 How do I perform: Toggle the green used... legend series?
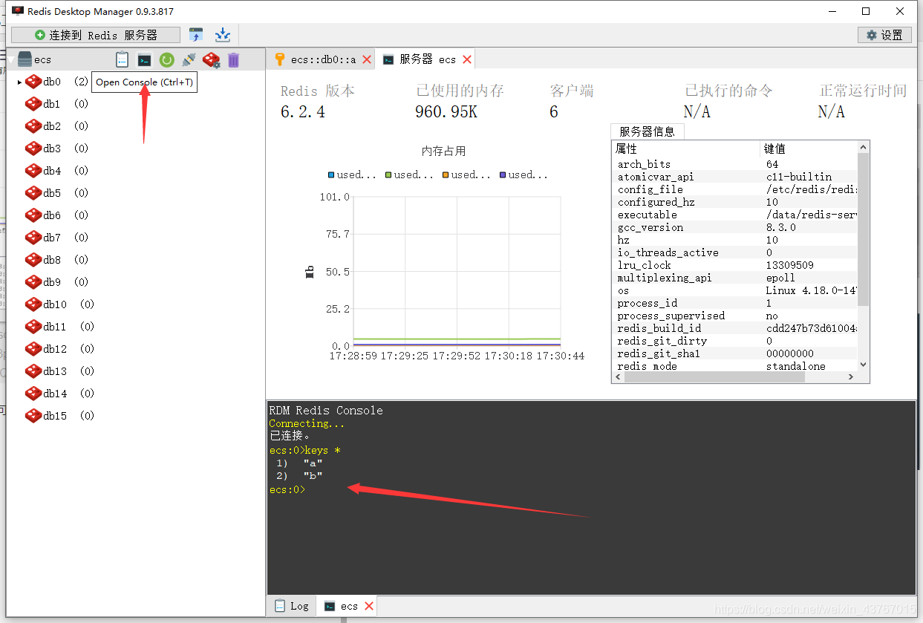(x=410, y=175)
